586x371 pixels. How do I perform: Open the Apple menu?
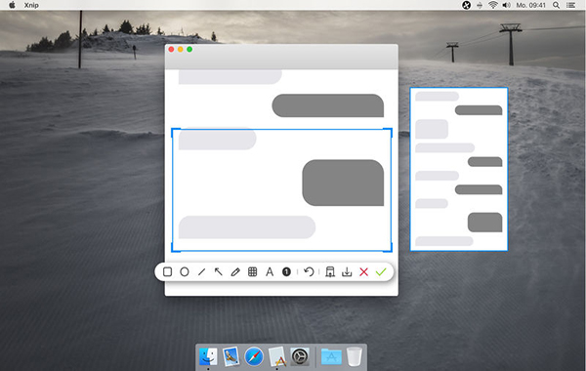pyautogui.click(x=12, y=5)
